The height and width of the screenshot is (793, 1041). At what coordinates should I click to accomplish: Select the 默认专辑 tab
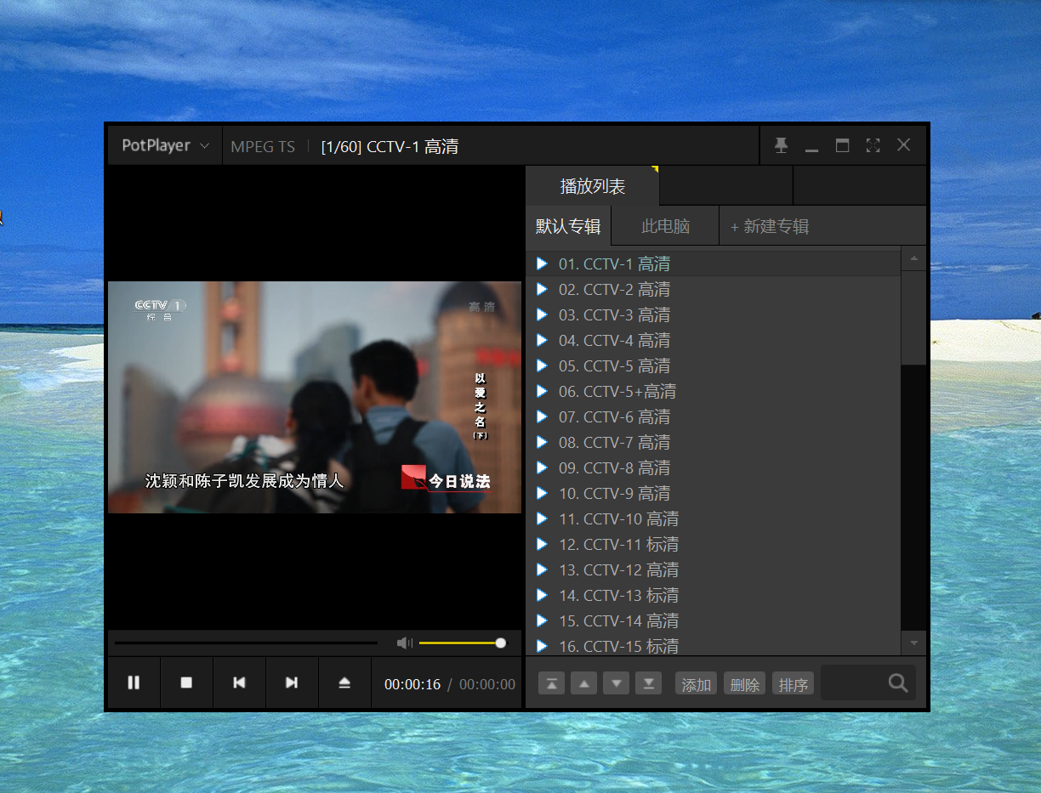(568, 227)
